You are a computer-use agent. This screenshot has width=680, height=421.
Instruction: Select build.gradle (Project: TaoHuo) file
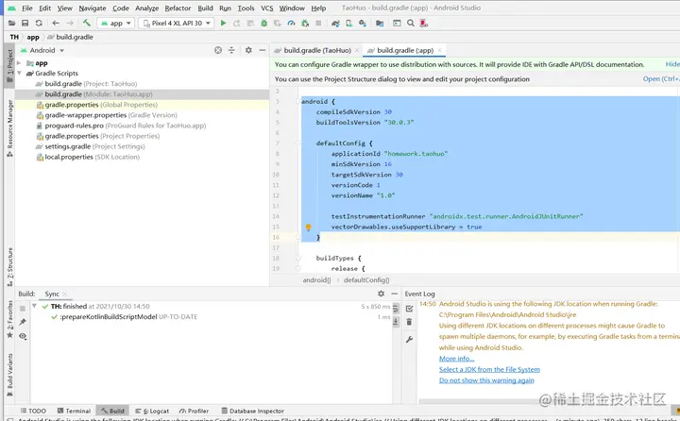91,84
